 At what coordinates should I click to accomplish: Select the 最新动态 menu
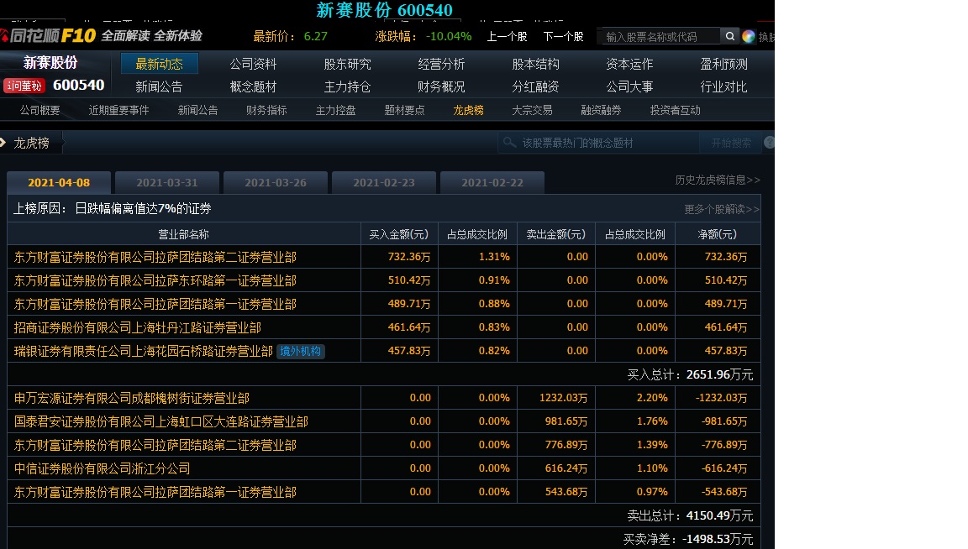point(160,64)
